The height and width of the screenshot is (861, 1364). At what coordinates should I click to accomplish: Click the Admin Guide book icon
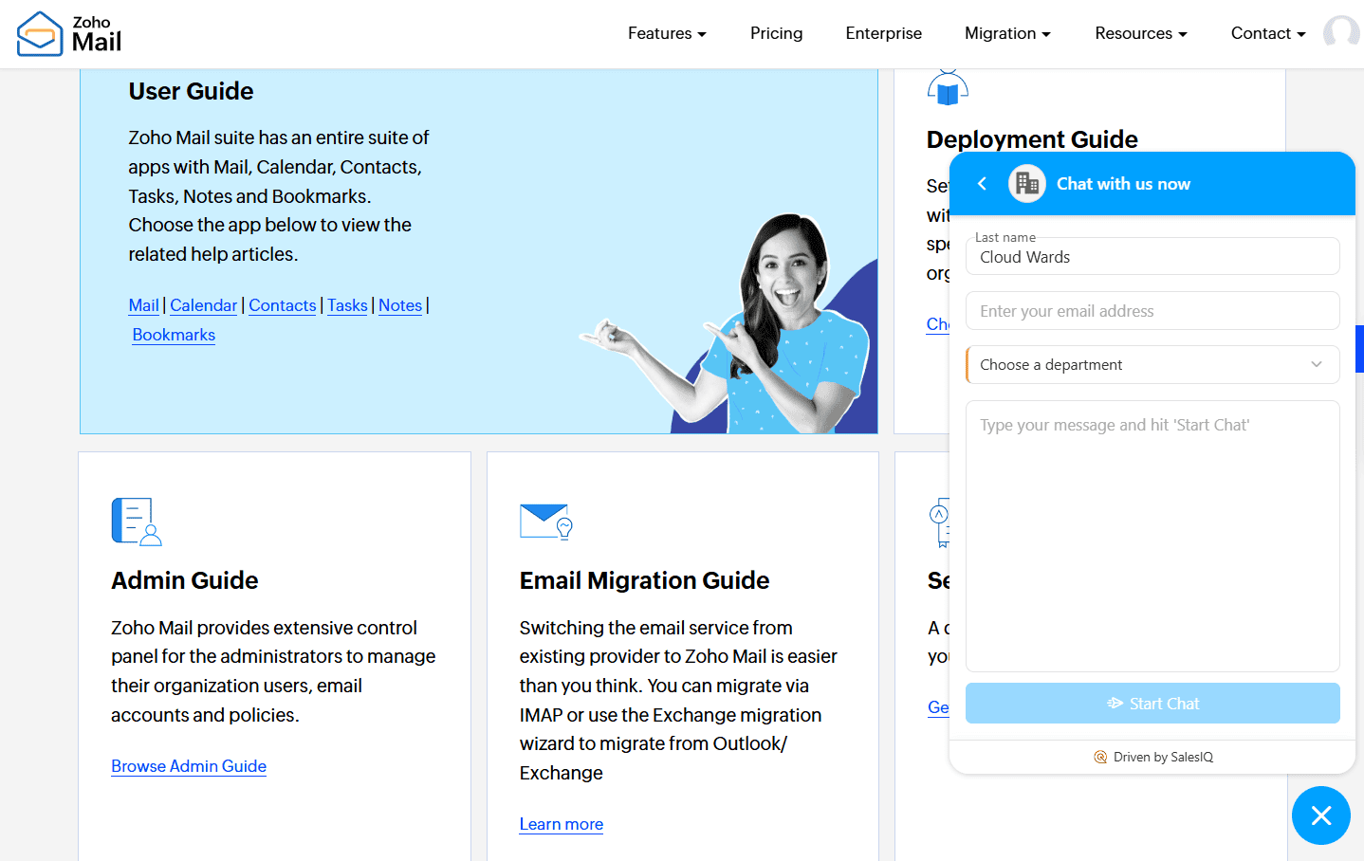[x=137, y=522]
